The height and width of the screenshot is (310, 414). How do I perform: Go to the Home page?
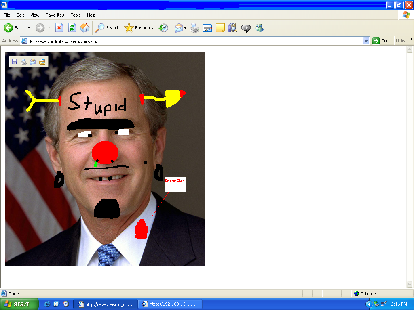click(x=85, y=28)
